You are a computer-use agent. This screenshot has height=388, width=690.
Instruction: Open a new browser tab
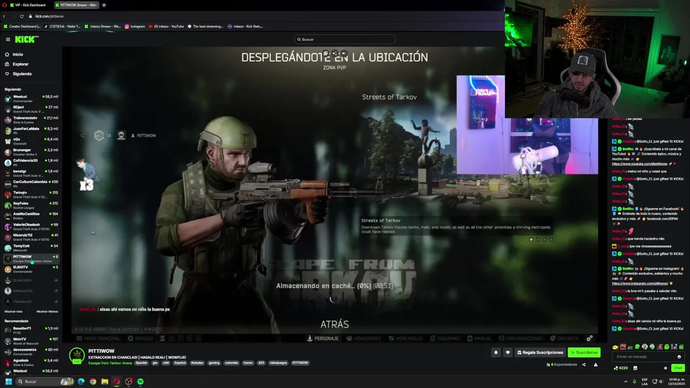[x=104, y=5]
